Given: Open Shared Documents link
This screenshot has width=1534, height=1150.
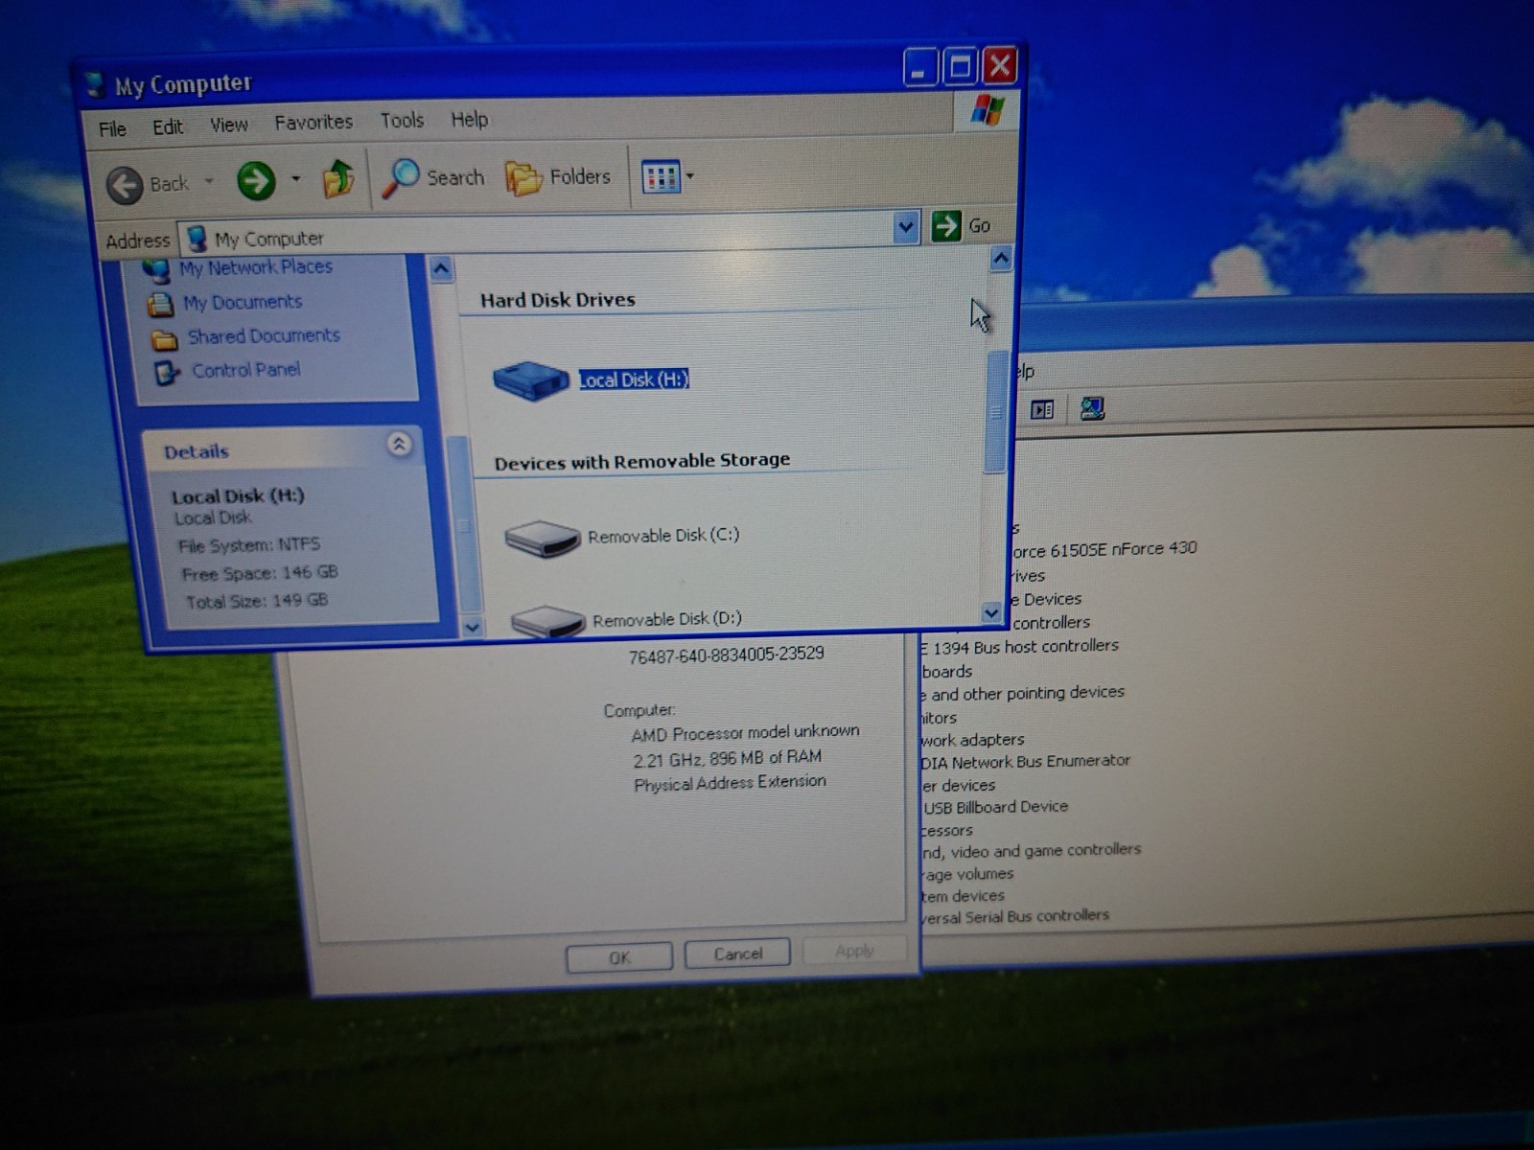Looking at the screenshot, I should coord(264,335).
